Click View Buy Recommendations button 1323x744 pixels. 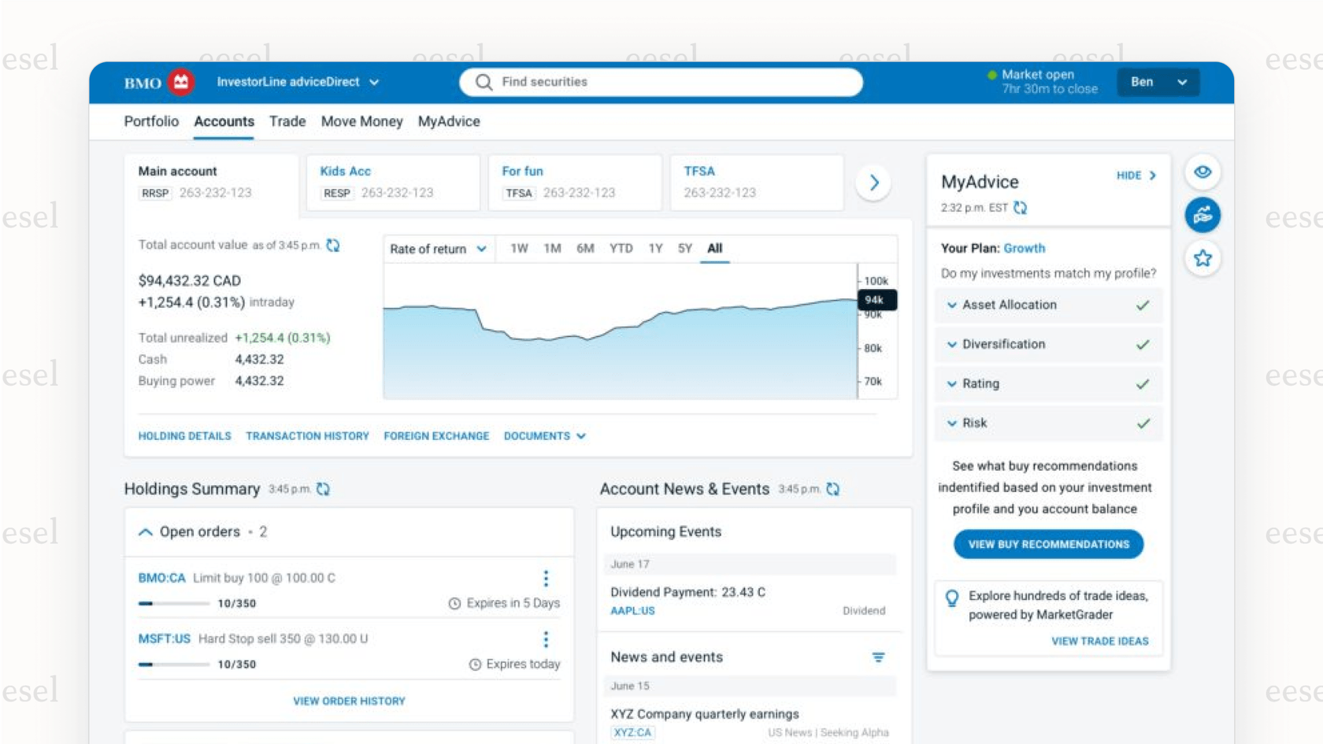pos(1048,544)
